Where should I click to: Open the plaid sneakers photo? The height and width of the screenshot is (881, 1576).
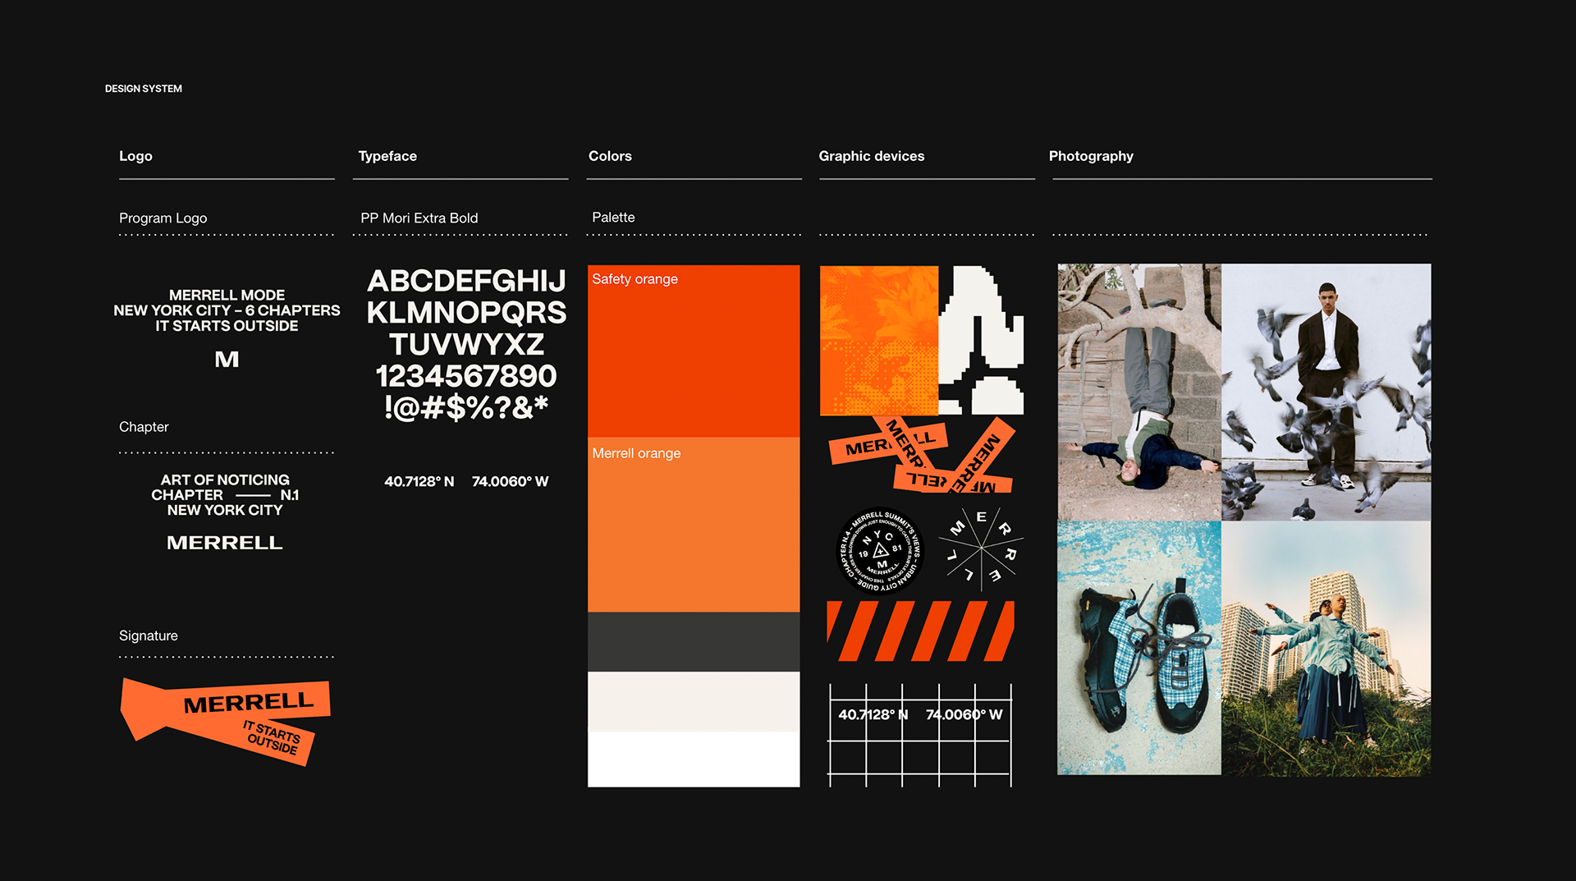[1139, 648]
